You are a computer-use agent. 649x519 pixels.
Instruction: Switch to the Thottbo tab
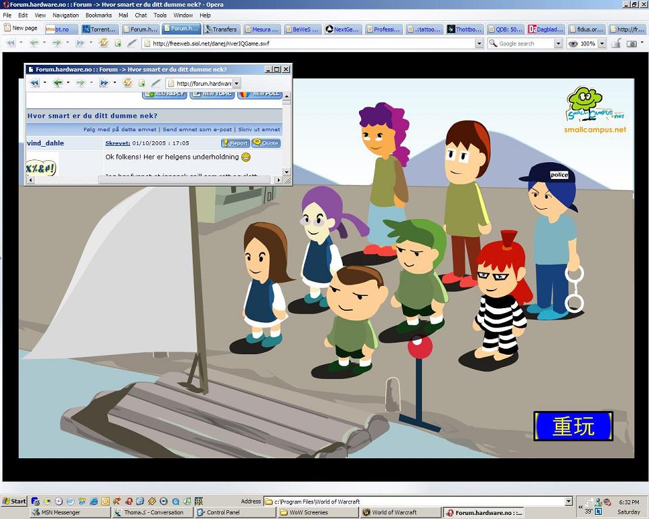[464, 29]
